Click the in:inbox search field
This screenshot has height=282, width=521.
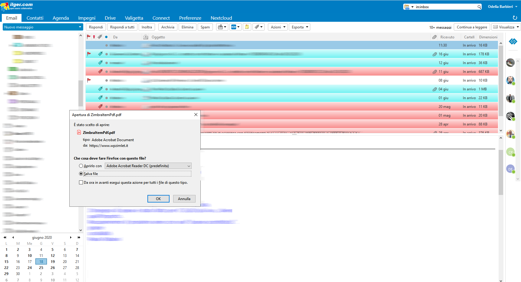[445, 7]
